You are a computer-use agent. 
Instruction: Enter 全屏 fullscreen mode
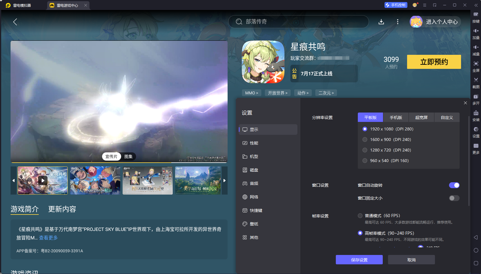[x=476, y=67]
